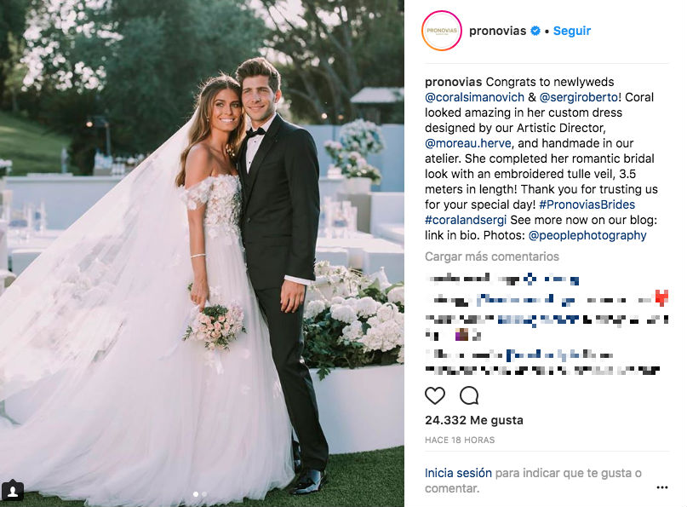
Task: View the 24.332 Me gusta likes list
Action: tap(473, 420)
